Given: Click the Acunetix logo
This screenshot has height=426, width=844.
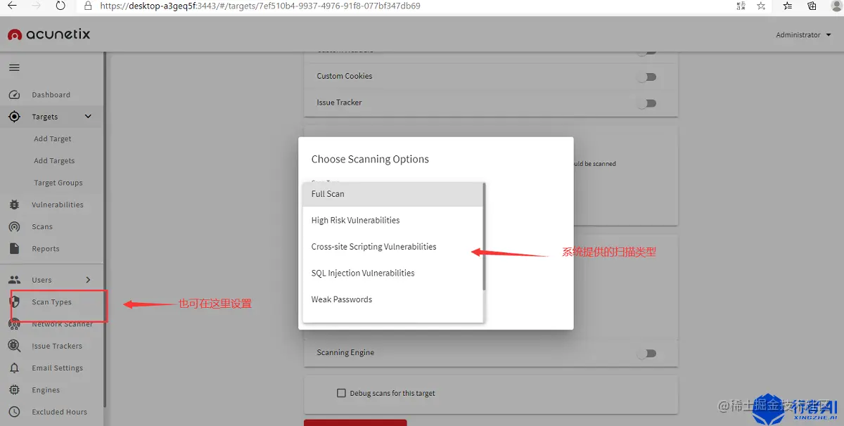Looking at the screenshot, I should pyautogui.click(x=49, y=34).
